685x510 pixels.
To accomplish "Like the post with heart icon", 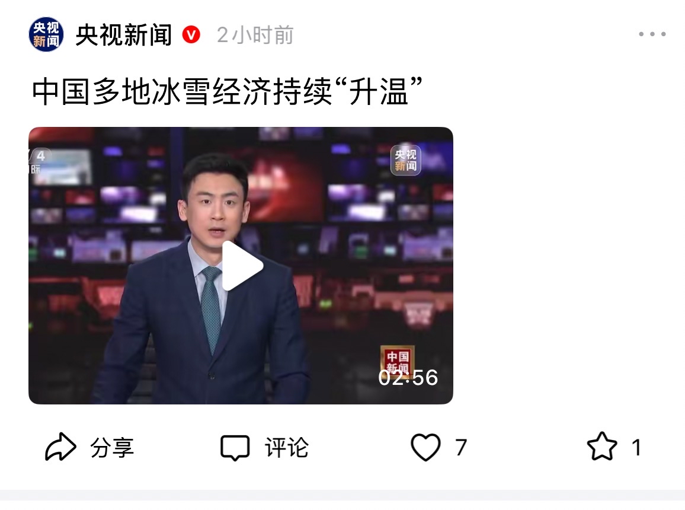I will tap(425, 447).
